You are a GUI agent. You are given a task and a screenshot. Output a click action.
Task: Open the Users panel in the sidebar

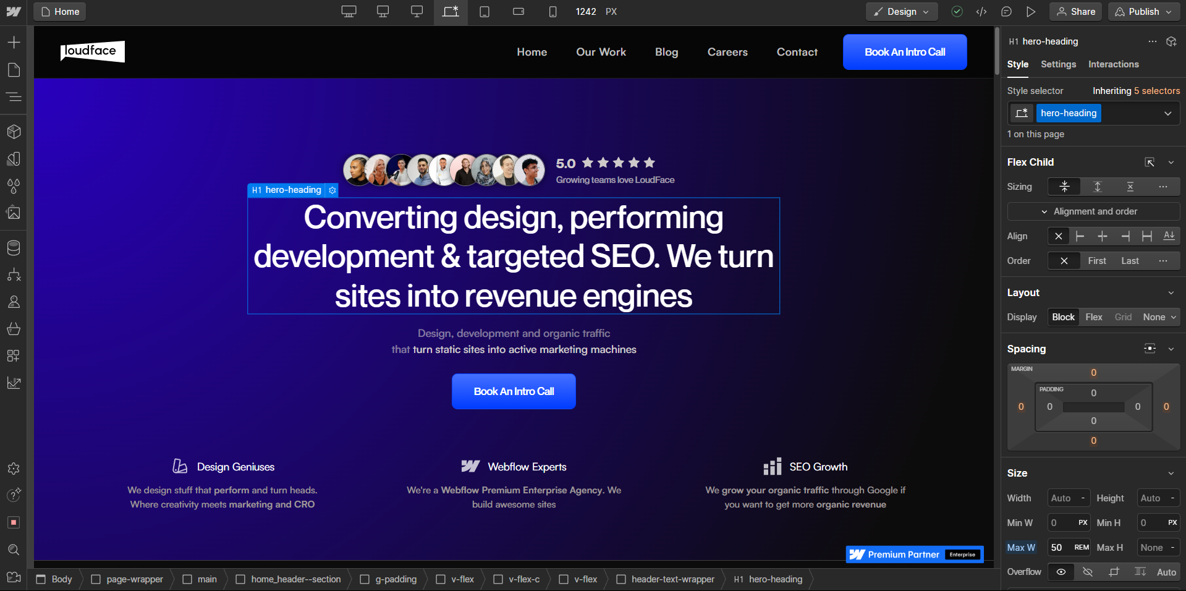(x=14, y=302)
